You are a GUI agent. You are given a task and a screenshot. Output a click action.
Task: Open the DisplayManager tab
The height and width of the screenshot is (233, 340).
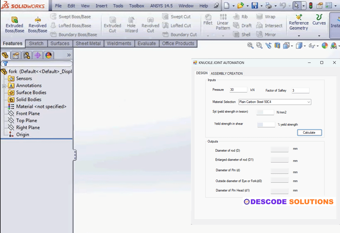(x=48, y=55)
